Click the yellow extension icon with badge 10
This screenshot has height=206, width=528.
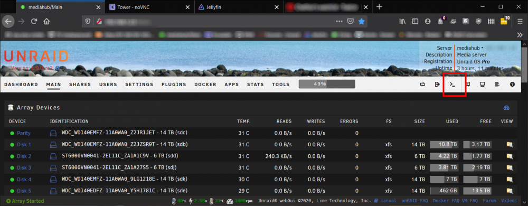pyautogui.click(x=505, y=21)
